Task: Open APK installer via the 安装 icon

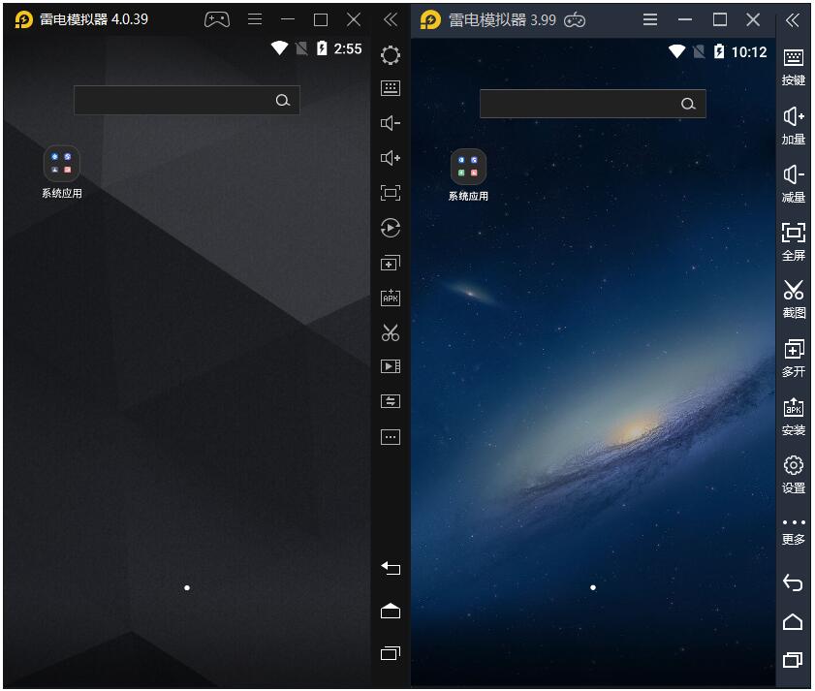Action: point(794,407)
